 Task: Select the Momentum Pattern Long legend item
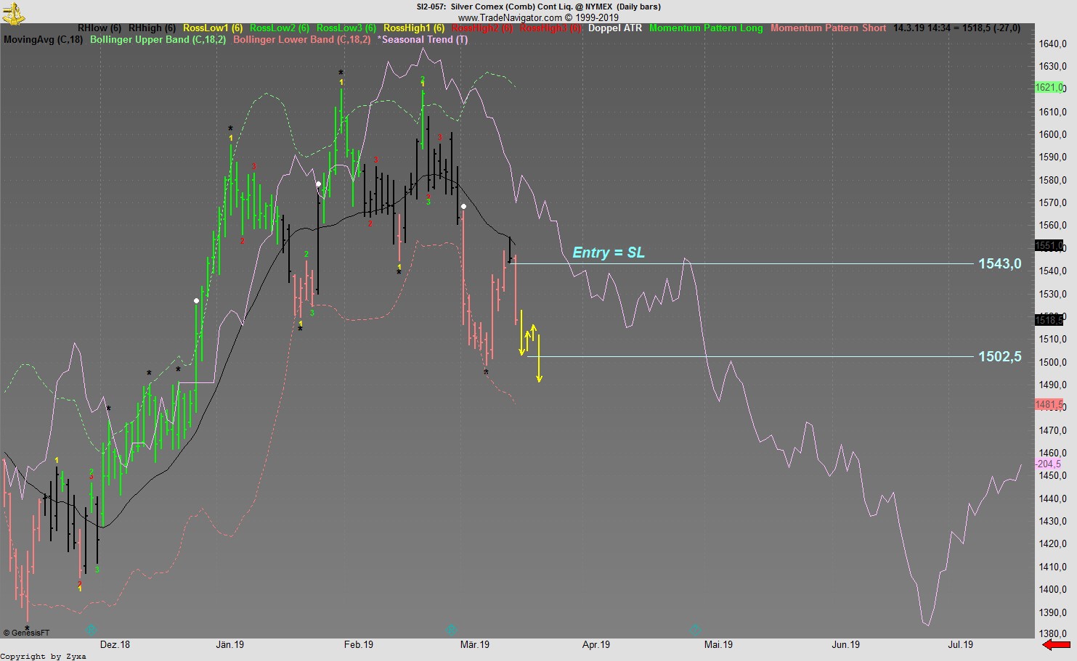click(705, 28)
